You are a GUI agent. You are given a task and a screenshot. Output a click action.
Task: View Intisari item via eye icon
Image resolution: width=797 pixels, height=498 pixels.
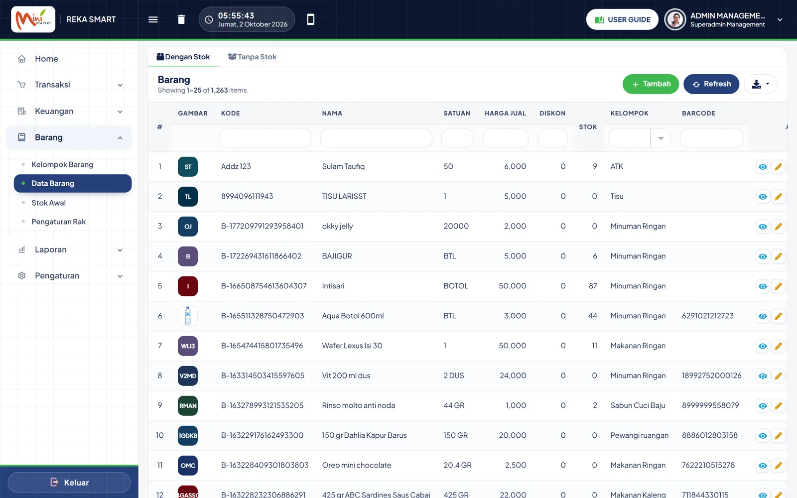click(763, 286)
